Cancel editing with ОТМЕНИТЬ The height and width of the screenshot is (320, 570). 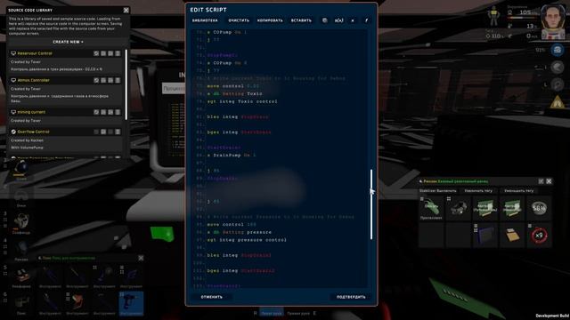coord(212,297)
